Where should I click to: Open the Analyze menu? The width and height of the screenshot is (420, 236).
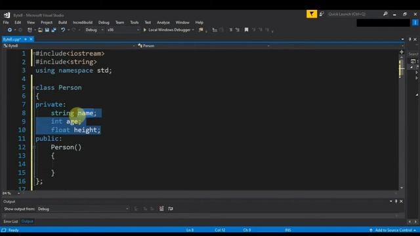163,22
